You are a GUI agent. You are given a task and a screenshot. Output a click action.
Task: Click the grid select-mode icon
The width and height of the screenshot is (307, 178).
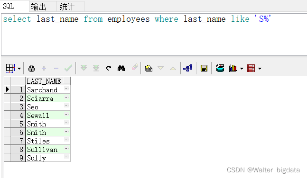tap(10, 68)
